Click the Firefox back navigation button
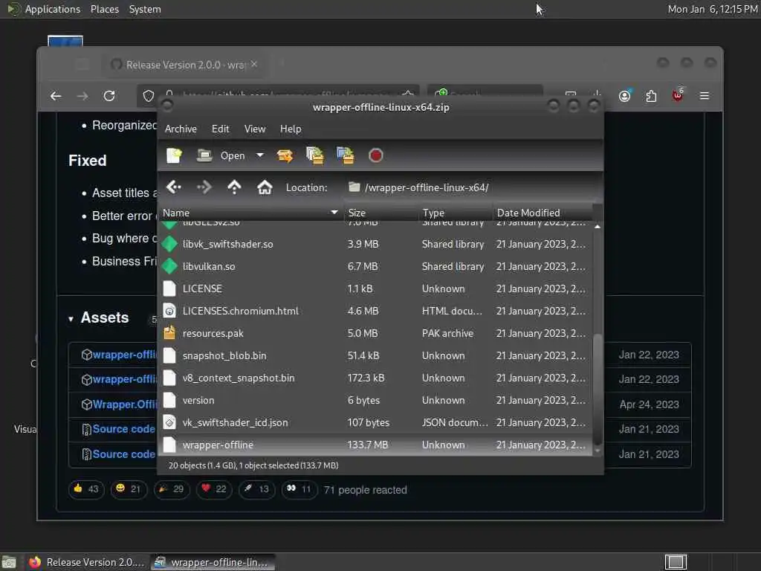761x571 pixels. (x=56, y=96)
